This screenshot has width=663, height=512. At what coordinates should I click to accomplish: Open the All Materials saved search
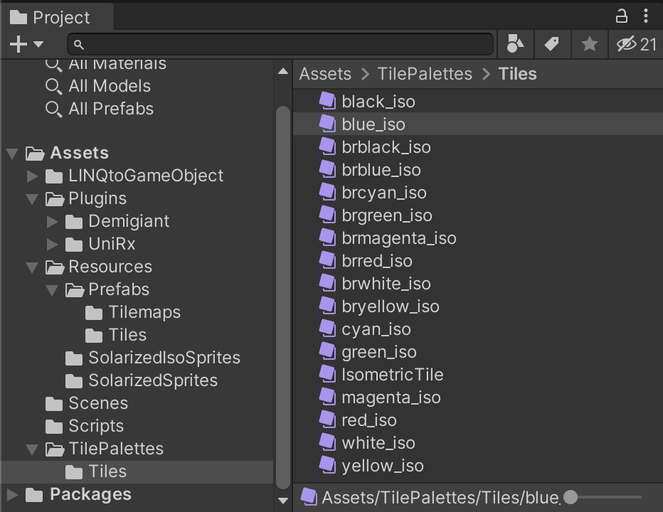pos(106,64)
